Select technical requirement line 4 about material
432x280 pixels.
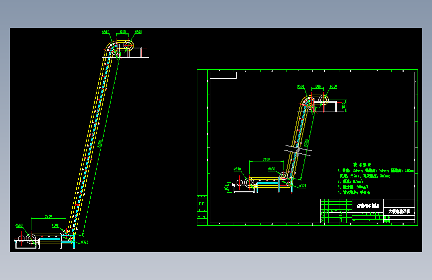coord(354,192)
